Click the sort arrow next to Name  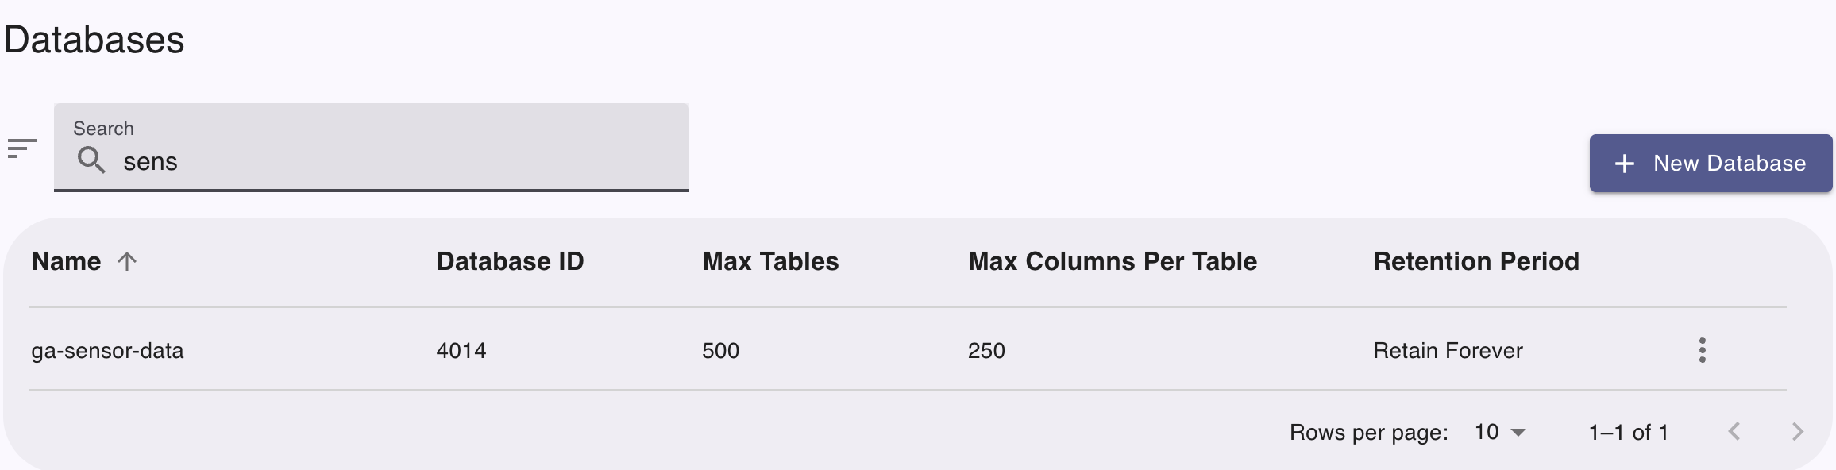[x=126, y=261]
